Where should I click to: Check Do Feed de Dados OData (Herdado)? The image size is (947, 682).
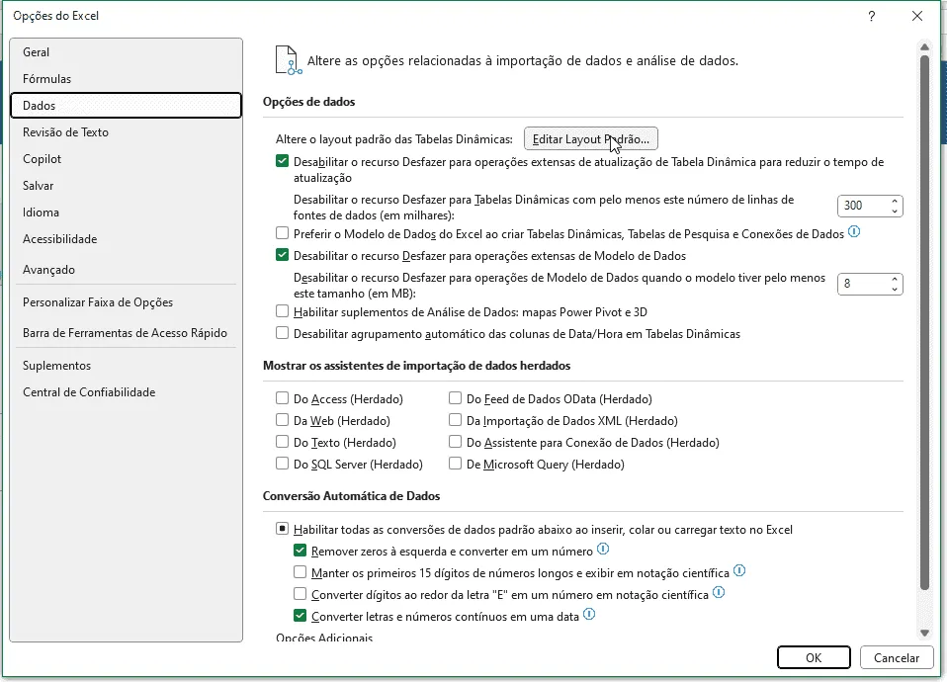tap(456, 398)
